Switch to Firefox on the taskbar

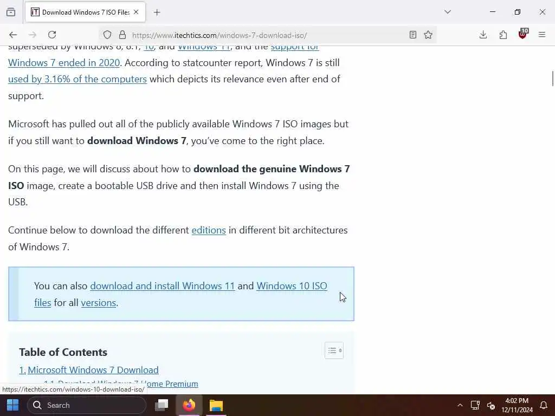189,405
